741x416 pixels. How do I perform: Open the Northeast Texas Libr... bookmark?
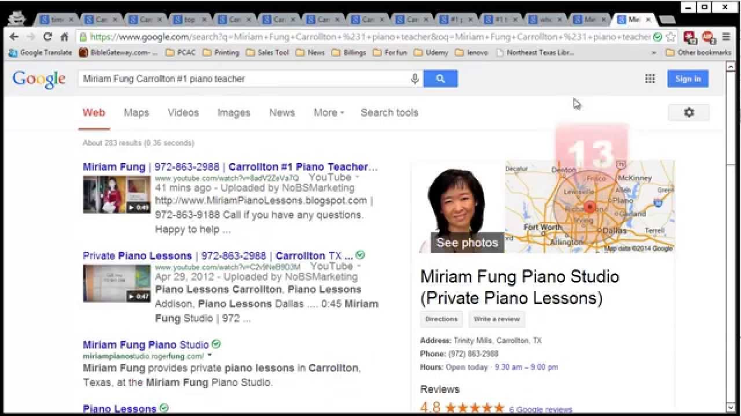[534, 53]
